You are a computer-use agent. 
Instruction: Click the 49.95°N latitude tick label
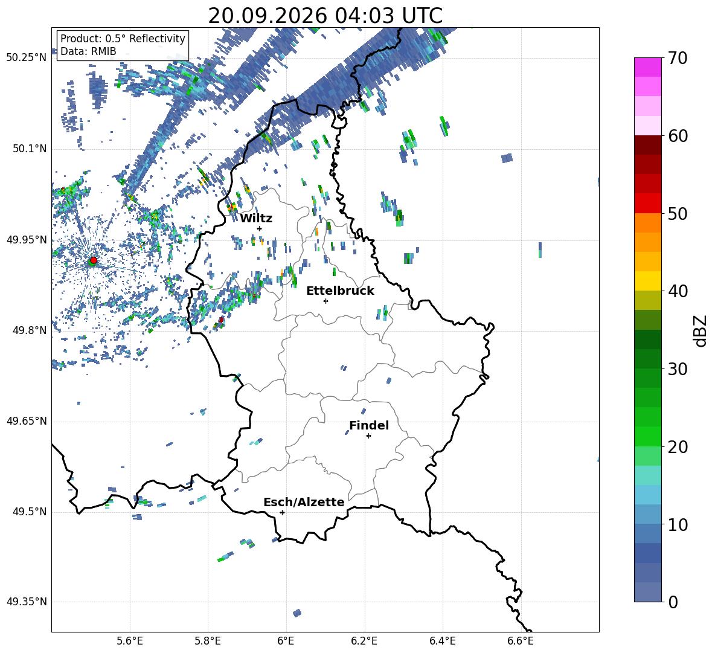pyautogui.click(x=27, y=240)
